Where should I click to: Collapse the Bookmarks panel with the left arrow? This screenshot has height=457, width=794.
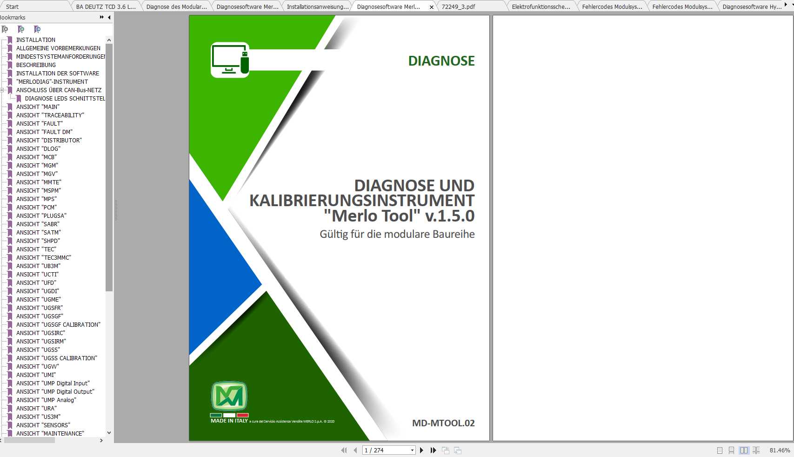[x=109, y=17]
